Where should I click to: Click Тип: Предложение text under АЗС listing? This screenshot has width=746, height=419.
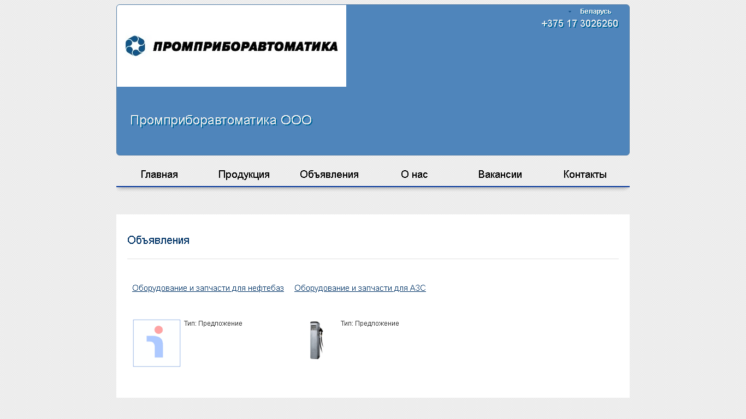[370, 324]
